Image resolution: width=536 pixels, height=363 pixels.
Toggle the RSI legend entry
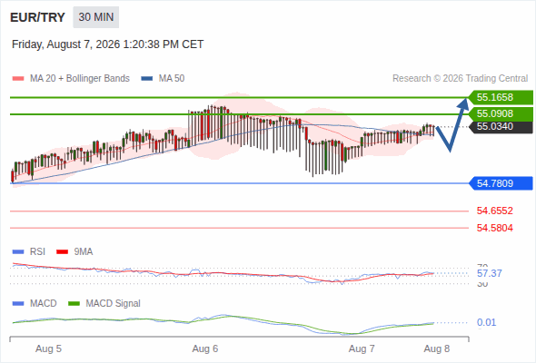[29, 251]
